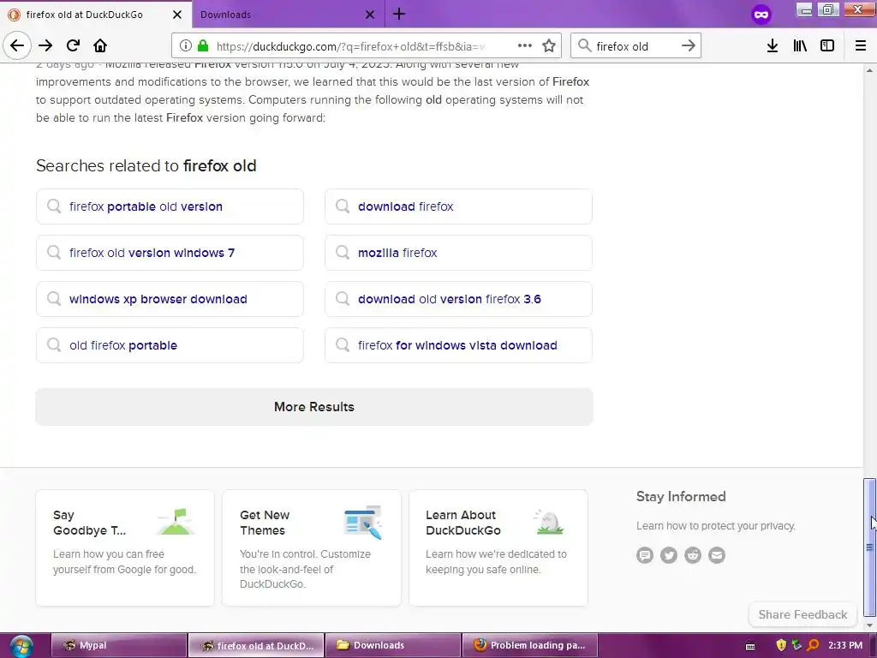Close the firefox old at DuckDuckGo tab
This screenshot has width=877, height=658.
176,15
